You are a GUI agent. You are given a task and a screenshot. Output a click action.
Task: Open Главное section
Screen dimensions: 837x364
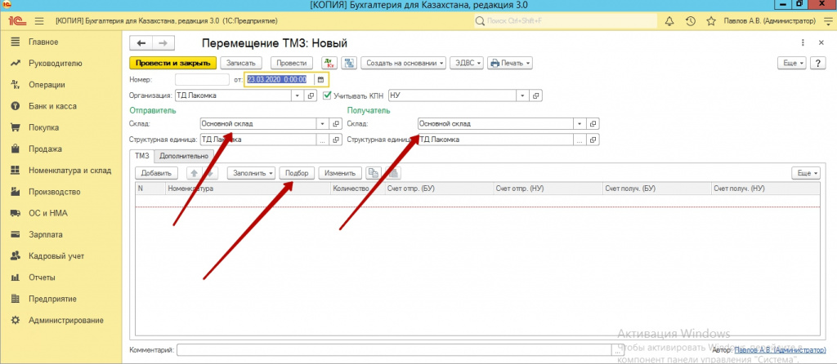tap(44, 42)
